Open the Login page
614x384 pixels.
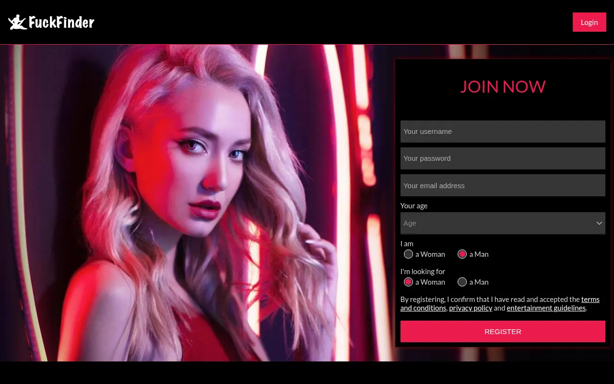click(x=589, y=22)
